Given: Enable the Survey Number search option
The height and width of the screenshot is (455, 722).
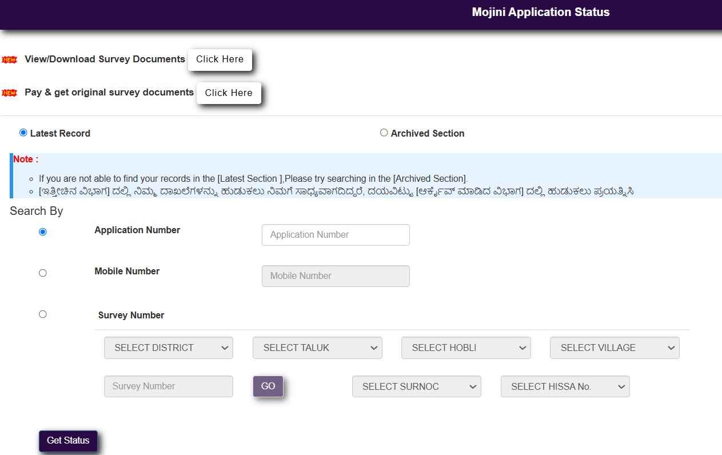Looking at the screenshot, I should pos(42,314).
